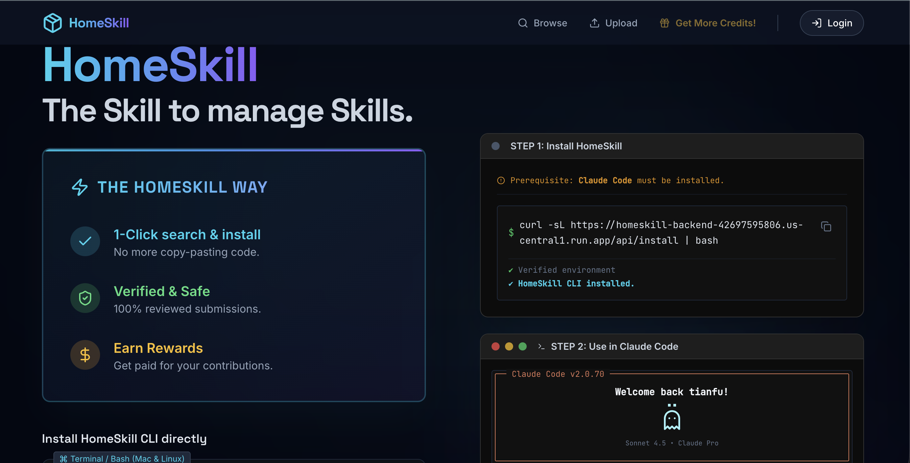This screenshot has width=910, height=463.
Task: Copy the curl install command
Action: click(x=826, y=227)
